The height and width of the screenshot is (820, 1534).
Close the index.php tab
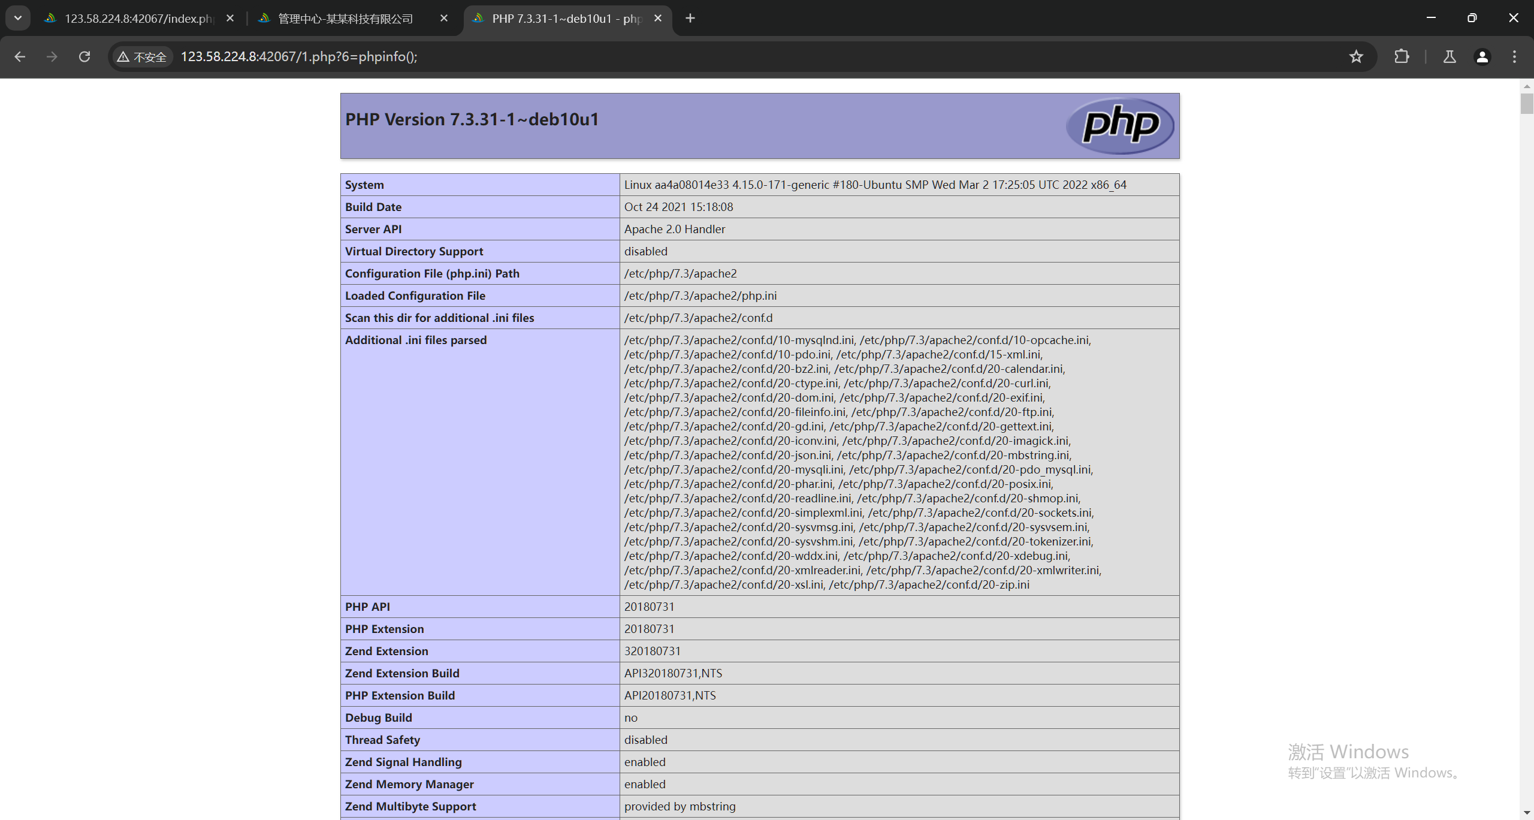tap(230, 18)
